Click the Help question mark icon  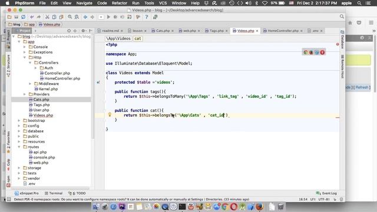click(x=147, y=17)
